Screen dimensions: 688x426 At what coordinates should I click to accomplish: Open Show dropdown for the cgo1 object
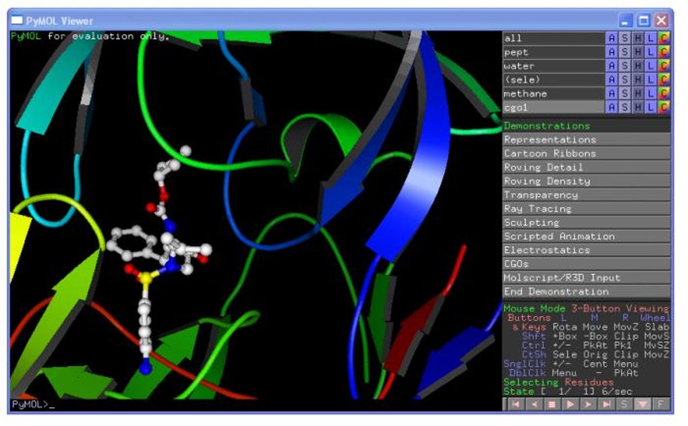(625, 107)
